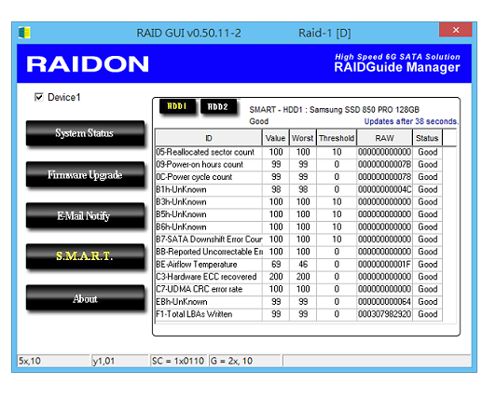This screenshot has height=398, width=496.
Task: Open the Firmware Upgrade page
Action: pos(85,174)
